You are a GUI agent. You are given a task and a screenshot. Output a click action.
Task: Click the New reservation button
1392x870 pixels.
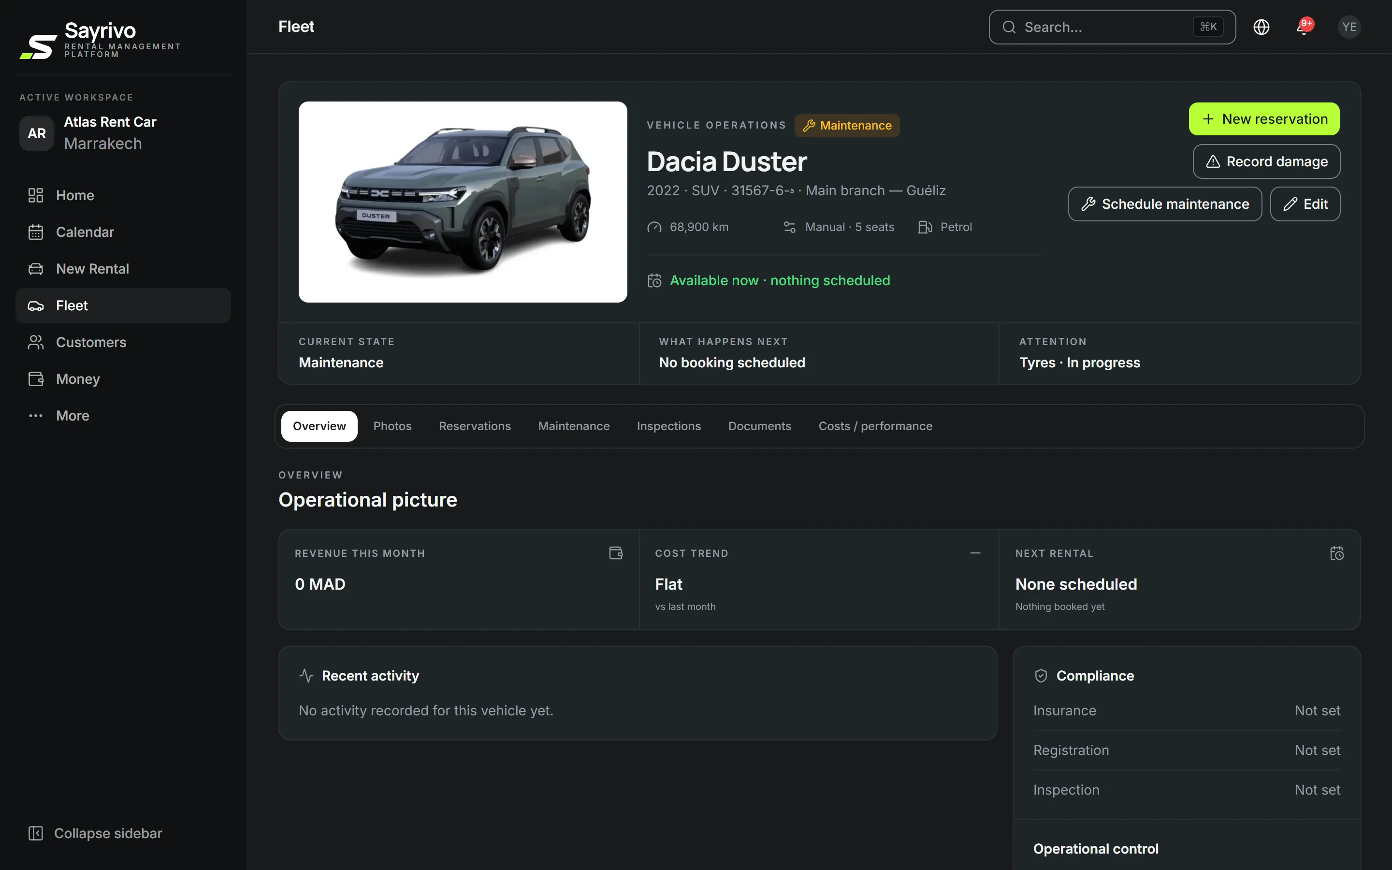(x=1264, y=119)
